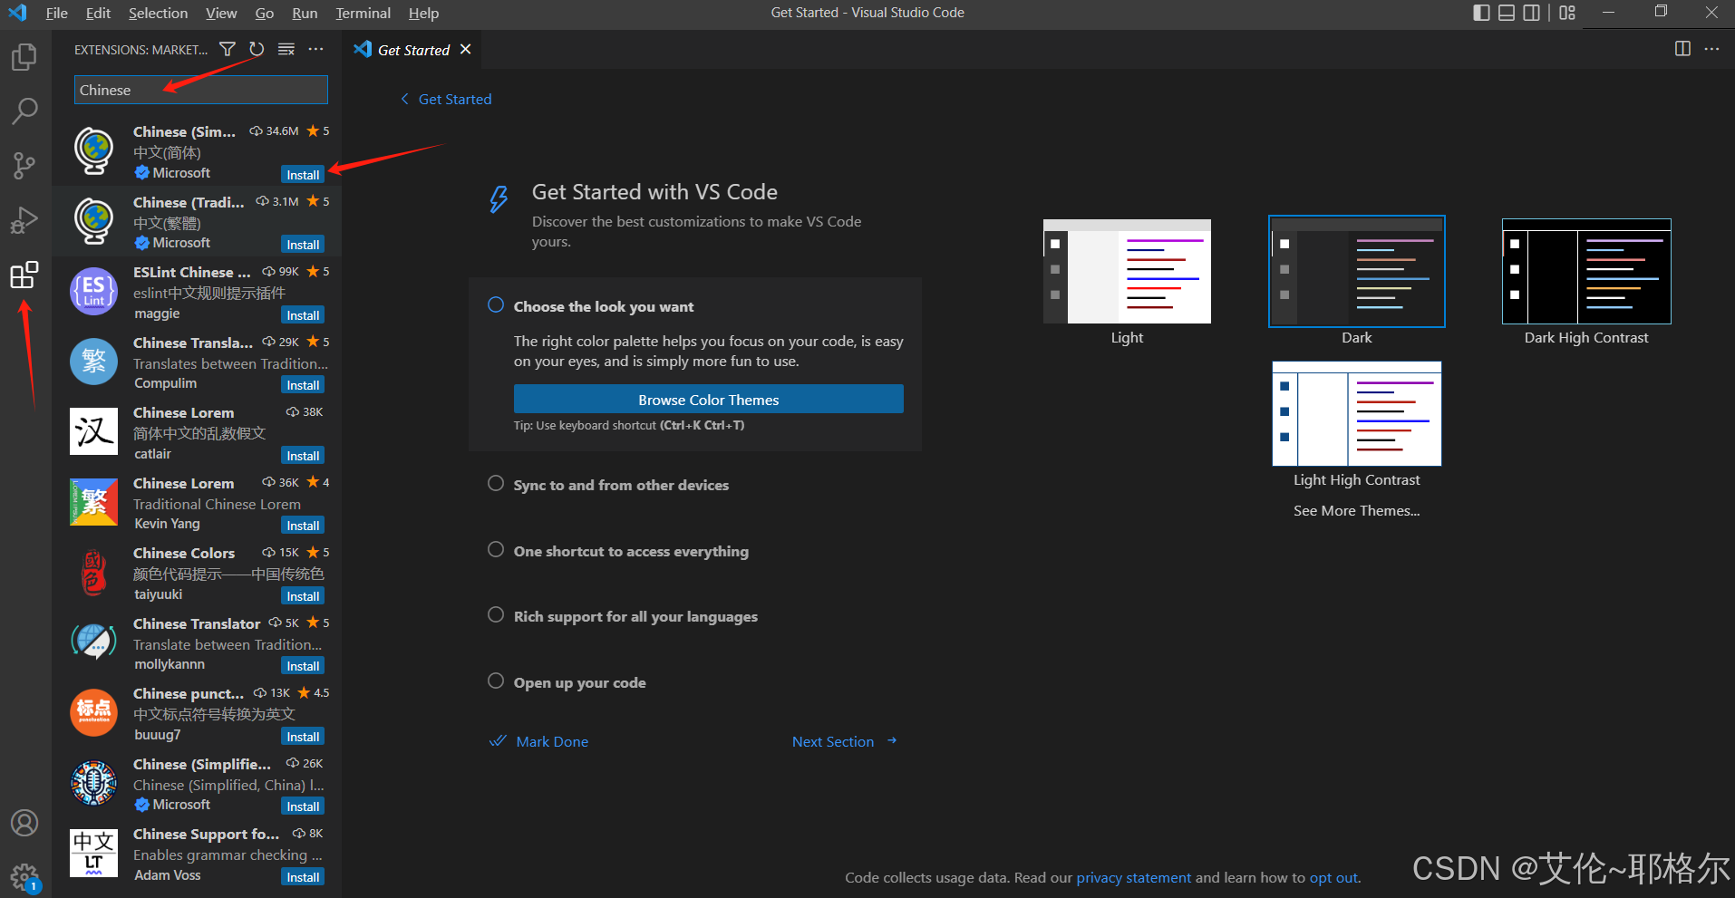The height and width of the screenshot is (898, 1735).
Task: Filter extensions using the funnel icon
Action: [x=228, y=49]
